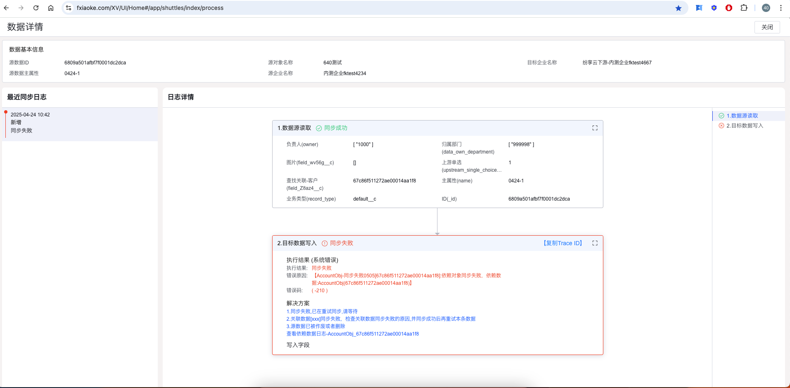Click the red warning icon beside 同步失败
Screen dimensions: 790x388
tap(325, 244)
